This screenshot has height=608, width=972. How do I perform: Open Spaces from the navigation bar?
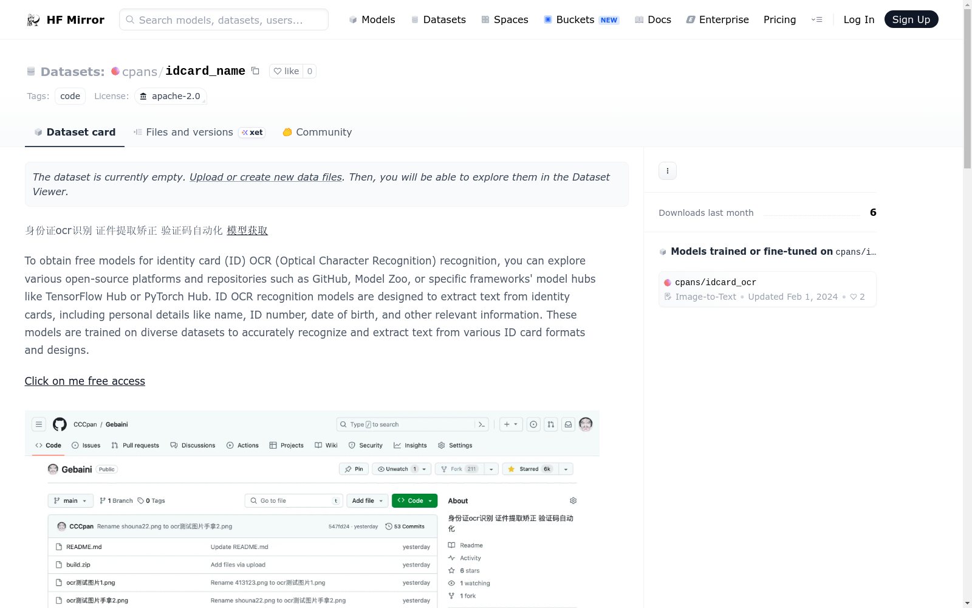tap(505, 20)
